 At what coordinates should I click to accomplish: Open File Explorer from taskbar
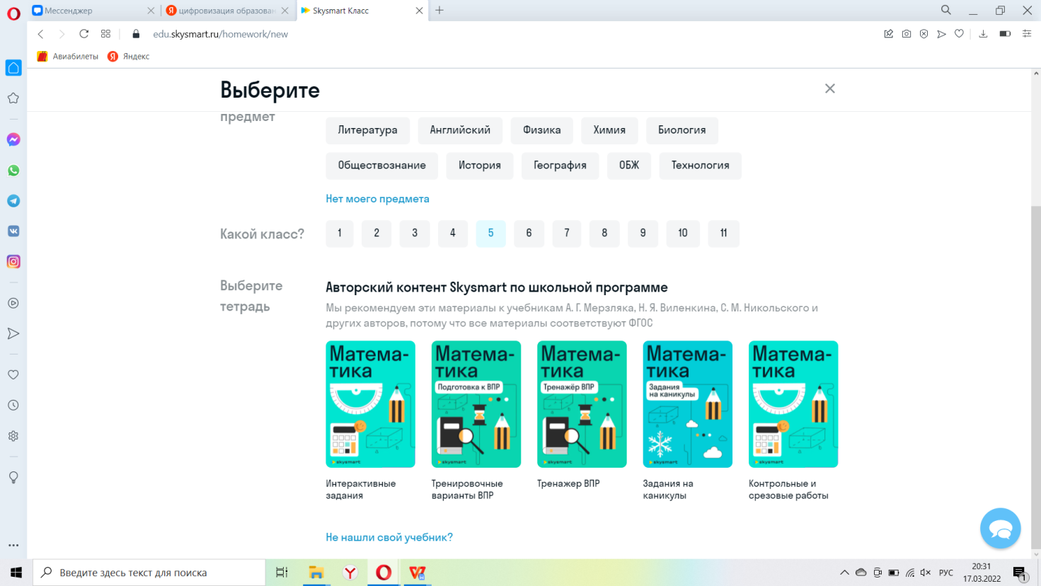pos(316,573)
